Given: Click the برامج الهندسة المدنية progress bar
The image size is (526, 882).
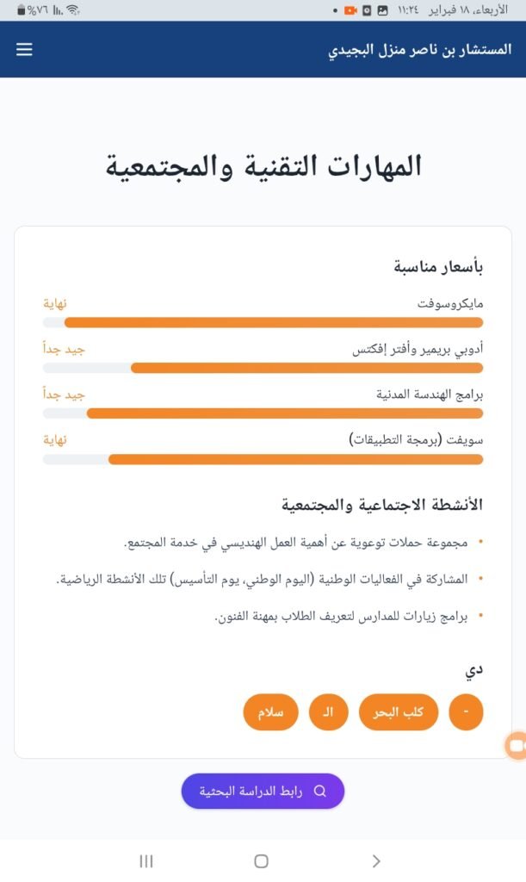Looking at the screenshot, I should point(263,413).
